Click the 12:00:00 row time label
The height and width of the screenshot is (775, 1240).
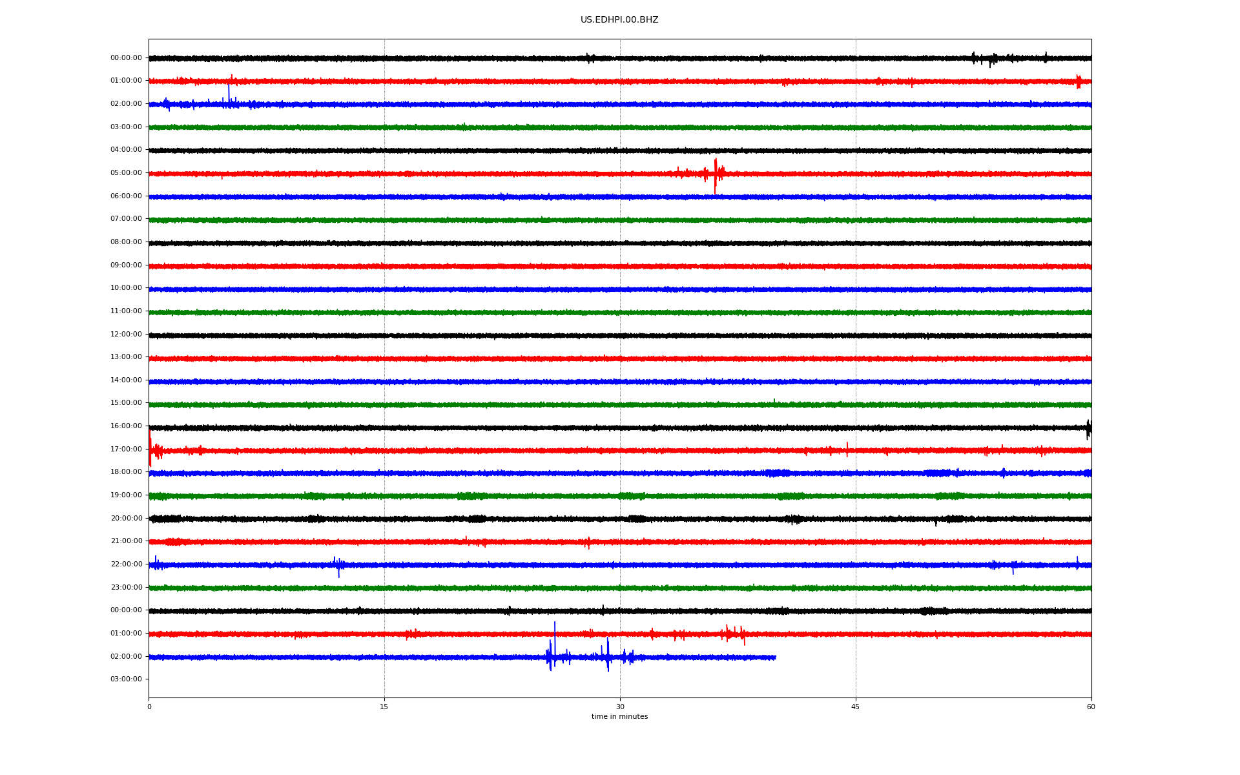126,335
